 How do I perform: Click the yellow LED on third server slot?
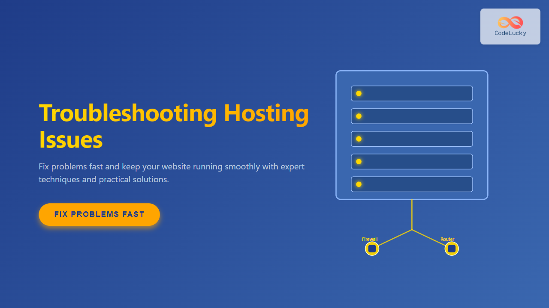click(359, 139)
